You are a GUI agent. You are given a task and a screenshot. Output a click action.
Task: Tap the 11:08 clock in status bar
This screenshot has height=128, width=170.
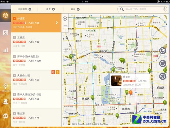(x=85, y=2)
